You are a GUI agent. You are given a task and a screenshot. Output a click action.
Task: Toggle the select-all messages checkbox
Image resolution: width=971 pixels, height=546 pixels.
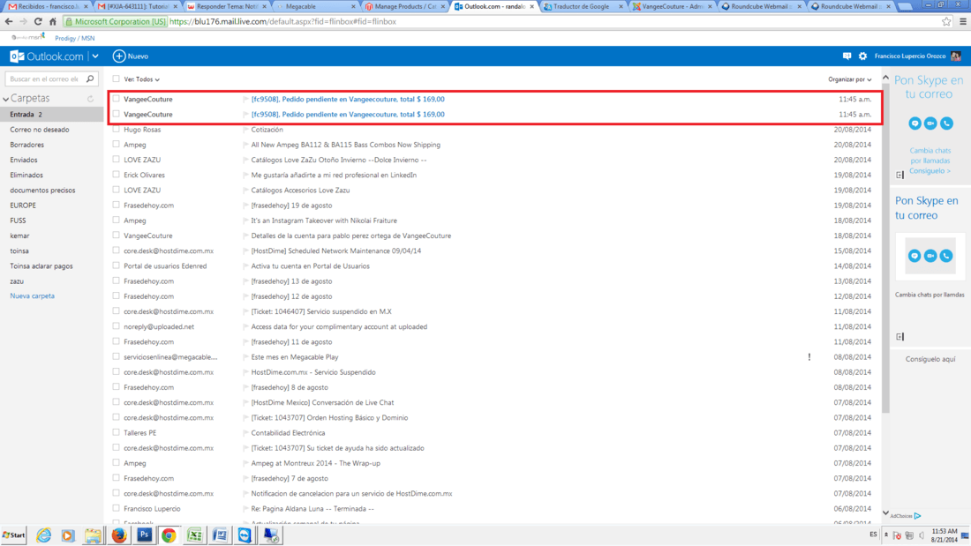click(116, 79)
